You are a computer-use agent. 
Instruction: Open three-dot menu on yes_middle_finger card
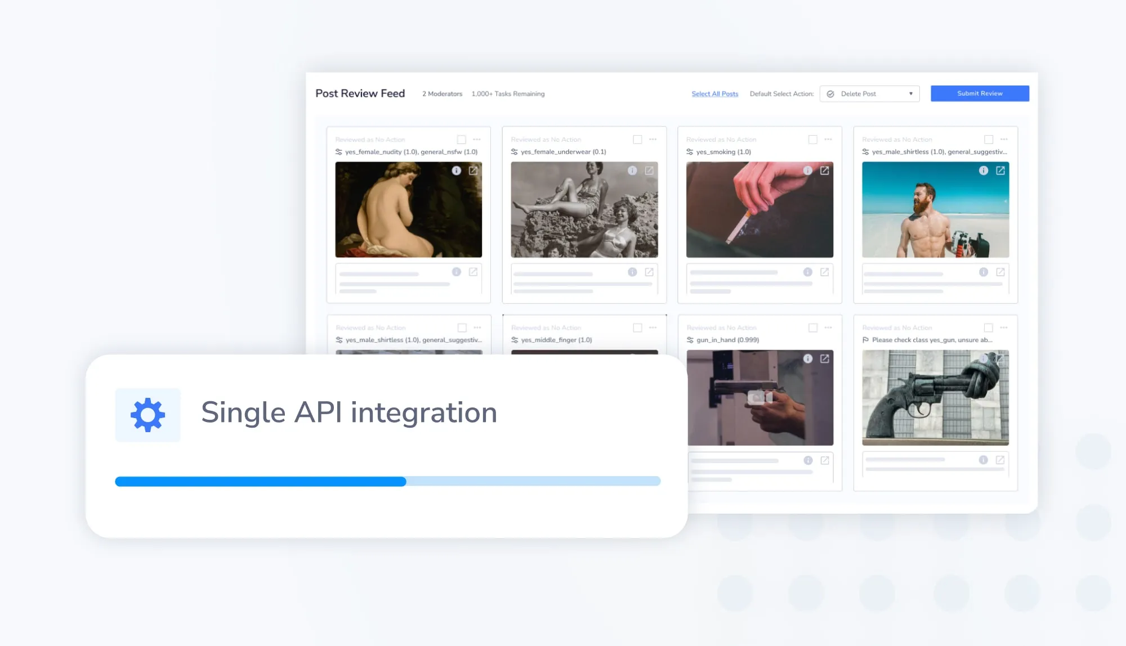653,328
